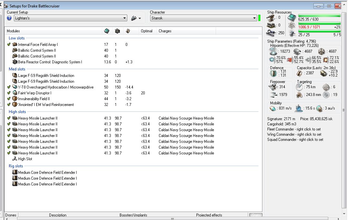Screen dimensions: 348x220
Task: Click the empty High Slot icon
Action: pos(15,159)
